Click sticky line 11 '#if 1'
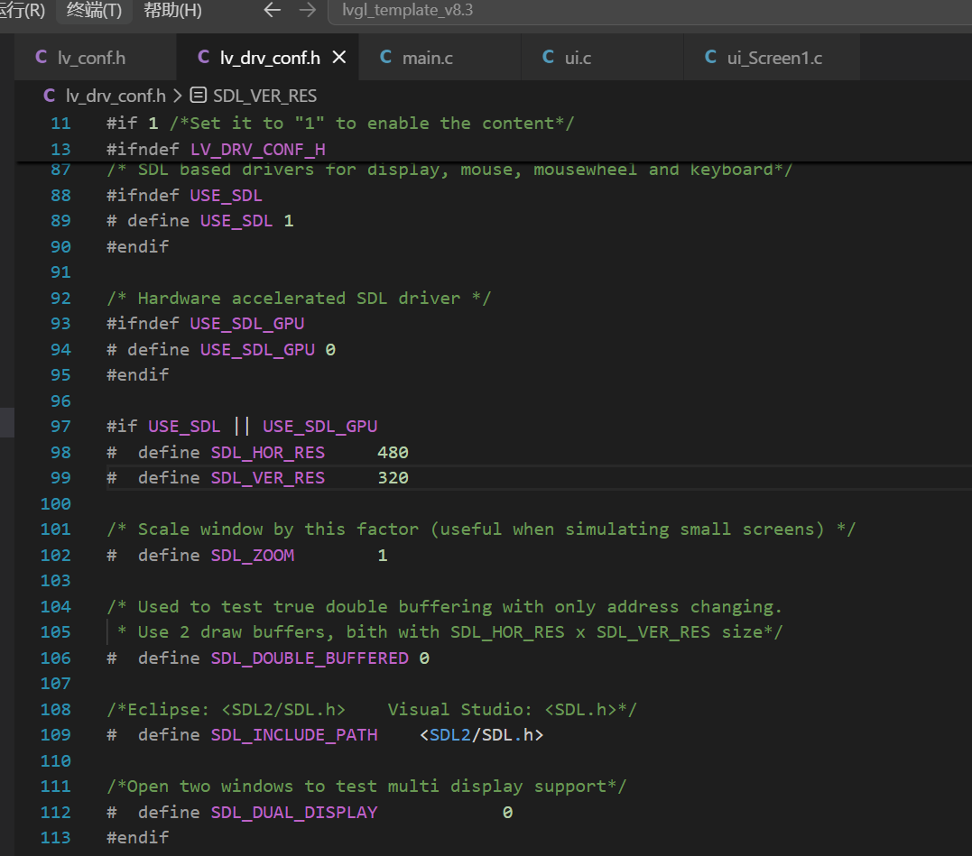972x856 pixels. point(339,124)
